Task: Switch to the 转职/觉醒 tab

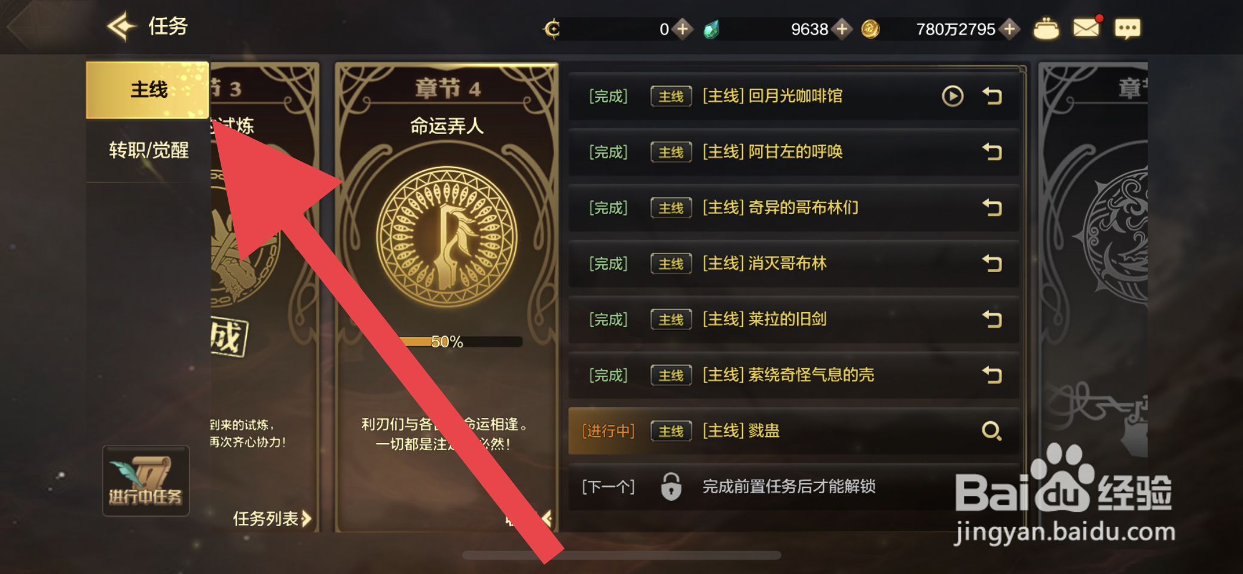Action: click(x=148, y=150)
